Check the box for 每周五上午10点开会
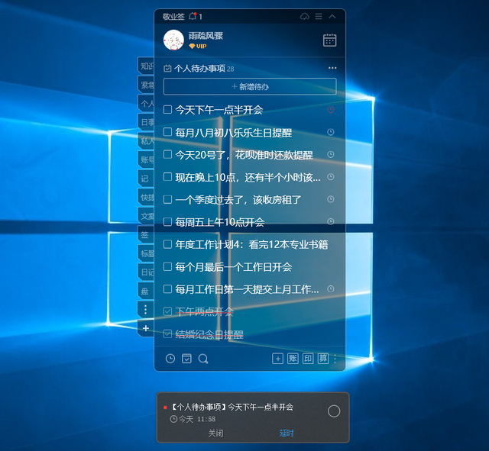 point(167,222)
